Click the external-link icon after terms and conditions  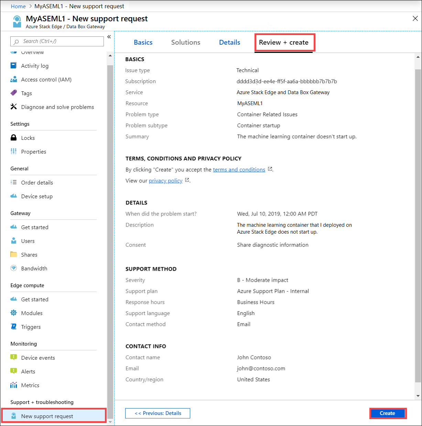pos(270,169)
